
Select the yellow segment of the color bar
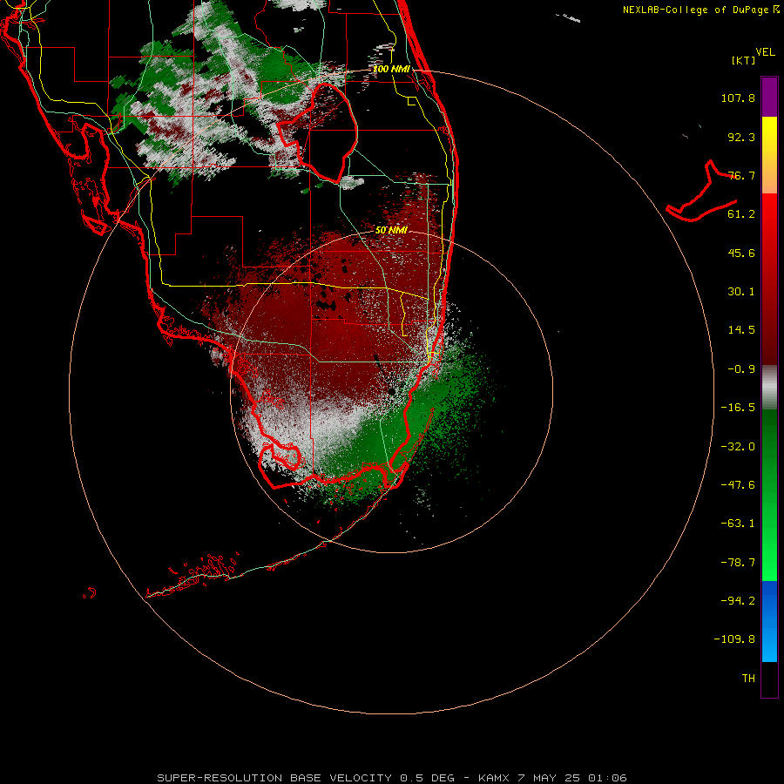click(x=769, y=136)
